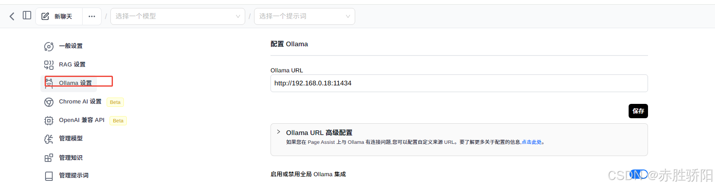Image resolution: width=715 pixels, height=188 pixels.
Task: Select Ollama 设置 in sidebar
Action: pos(75,83)
